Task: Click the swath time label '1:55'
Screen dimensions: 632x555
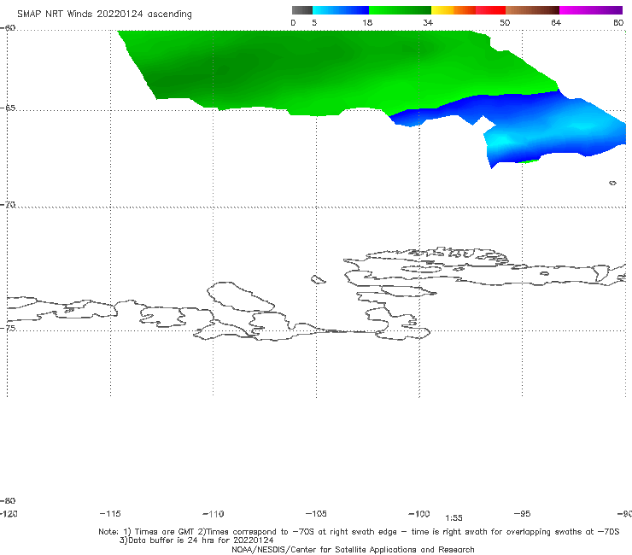Action: point(454,518)
